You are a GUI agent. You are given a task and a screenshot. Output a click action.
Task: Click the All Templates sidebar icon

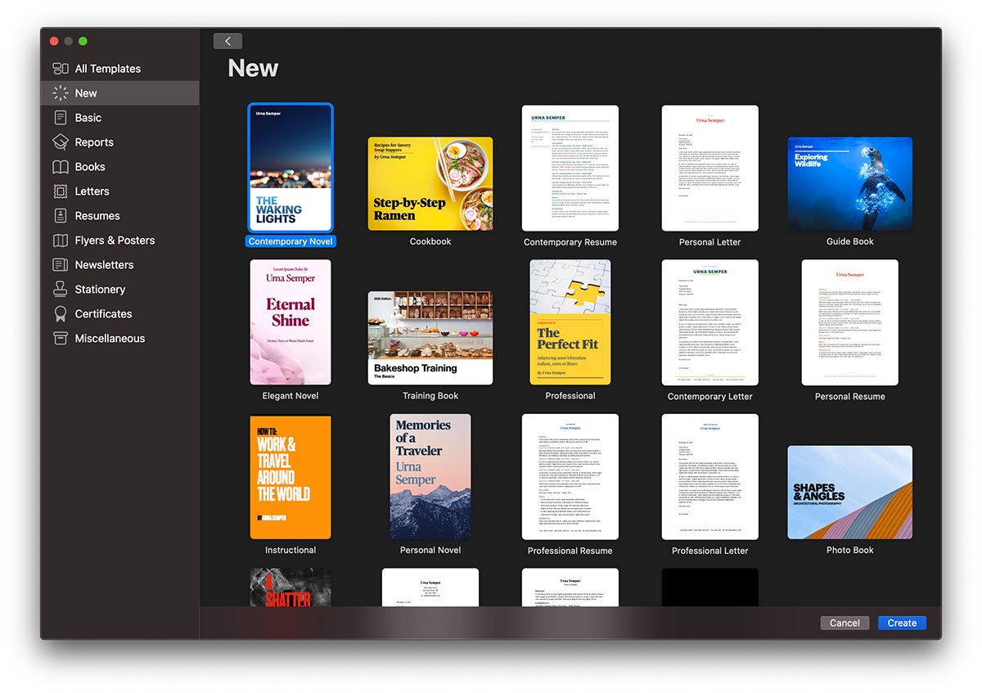click(x=61, y=69)
